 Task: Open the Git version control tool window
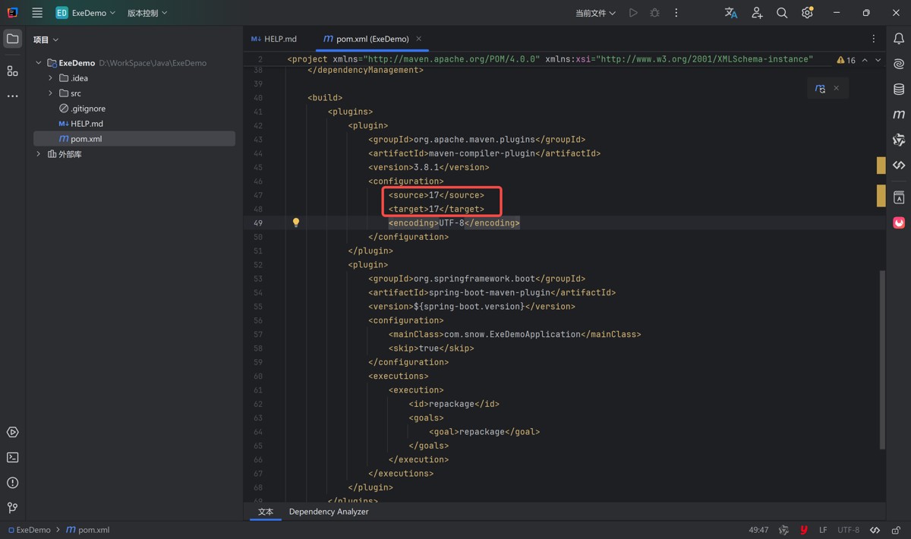12,508
